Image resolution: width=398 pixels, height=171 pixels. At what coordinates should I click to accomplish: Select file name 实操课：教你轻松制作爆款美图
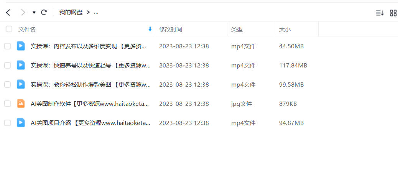click(x=90, y=84)
